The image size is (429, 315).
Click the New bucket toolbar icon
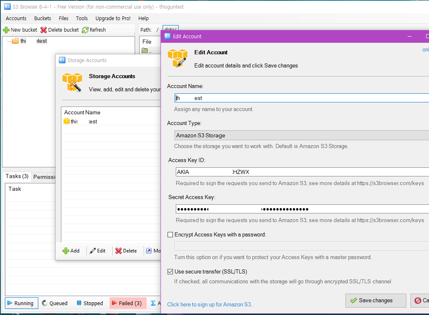click(x=6, y=30)
